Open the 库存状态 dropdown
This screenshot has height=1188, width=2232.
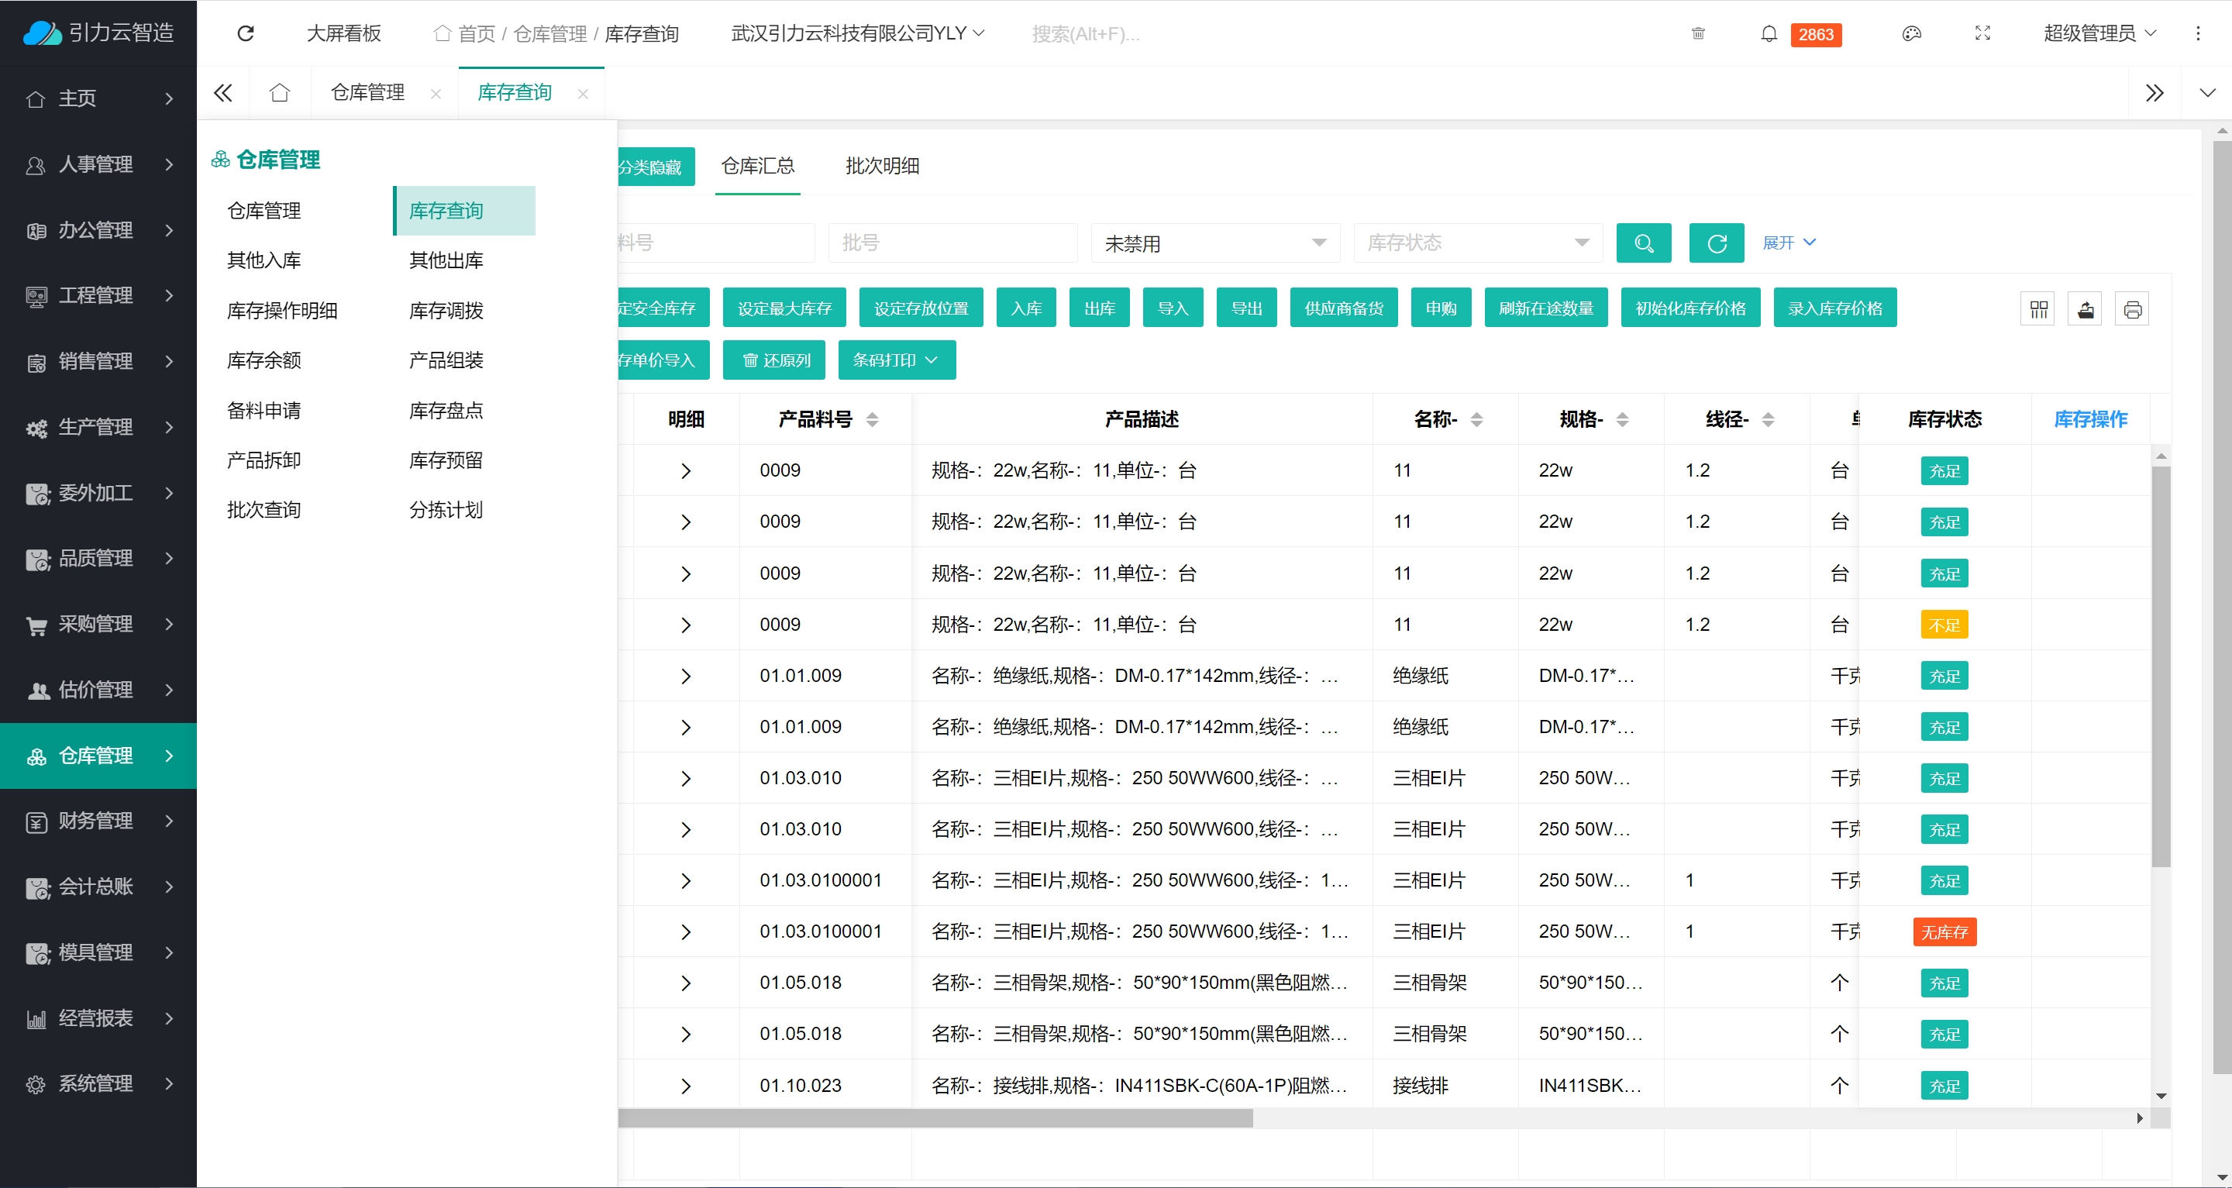point(1477,243)
